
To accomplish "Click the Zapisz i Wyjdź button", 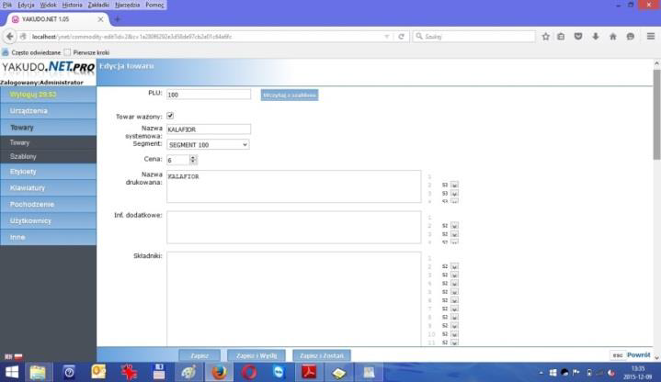I will point(256,355).
